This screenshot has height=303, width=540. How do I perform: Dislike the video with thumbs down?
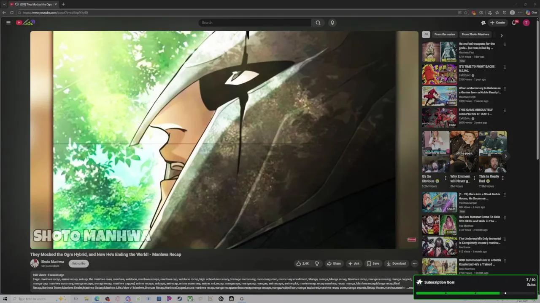tap(317, 263)
